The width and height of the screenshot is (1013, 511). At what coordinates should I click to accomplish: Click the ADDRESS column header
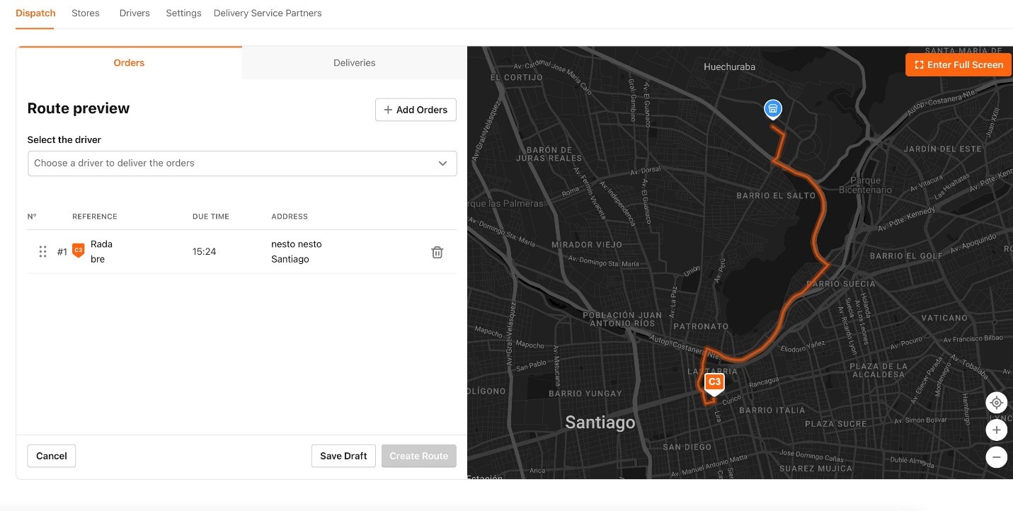click(x=290, y=217)
